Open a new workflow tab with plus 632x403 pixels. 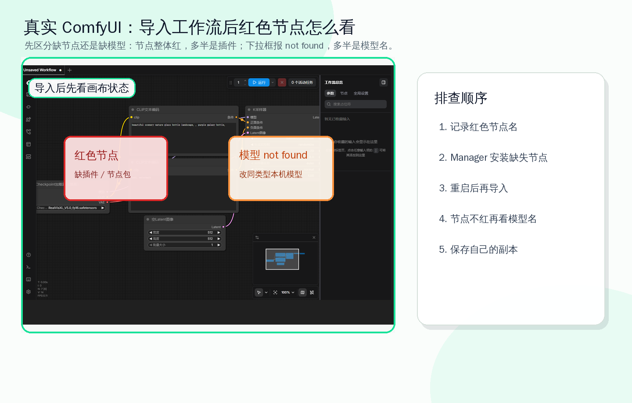(69, 70)
